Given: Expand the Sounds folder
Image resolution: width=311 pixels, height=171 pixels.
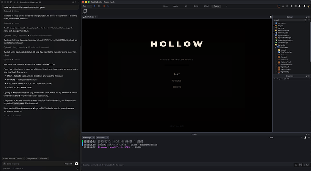Looking at the screenshot, I should (x=277, y=50).
